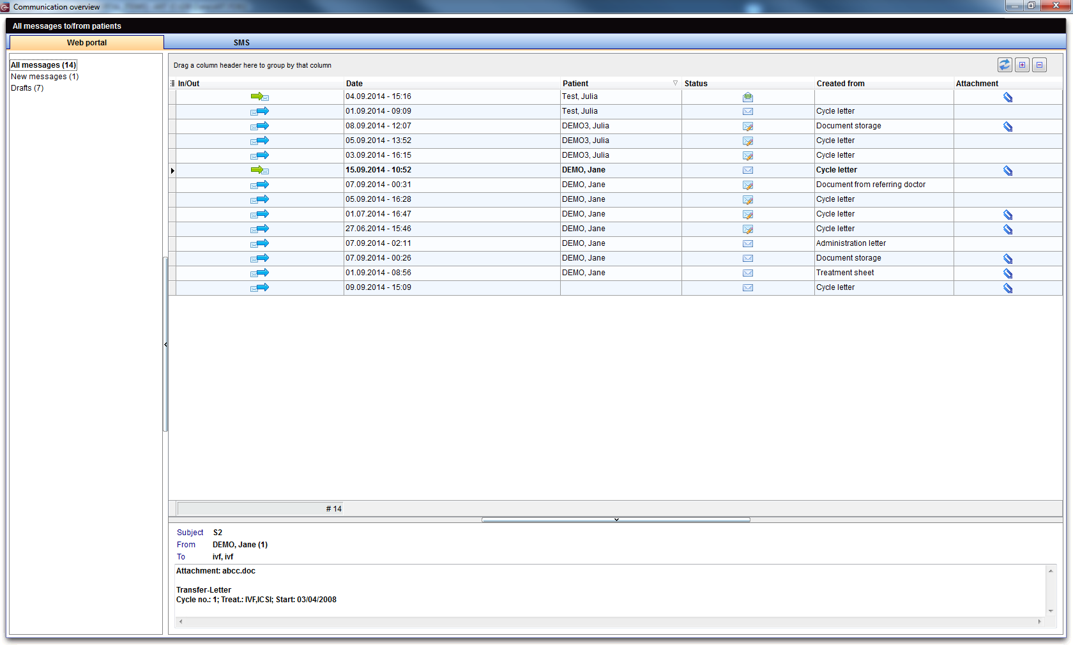
Task: Click the To value 'ivf, ivf'
Action: (223, 557)
